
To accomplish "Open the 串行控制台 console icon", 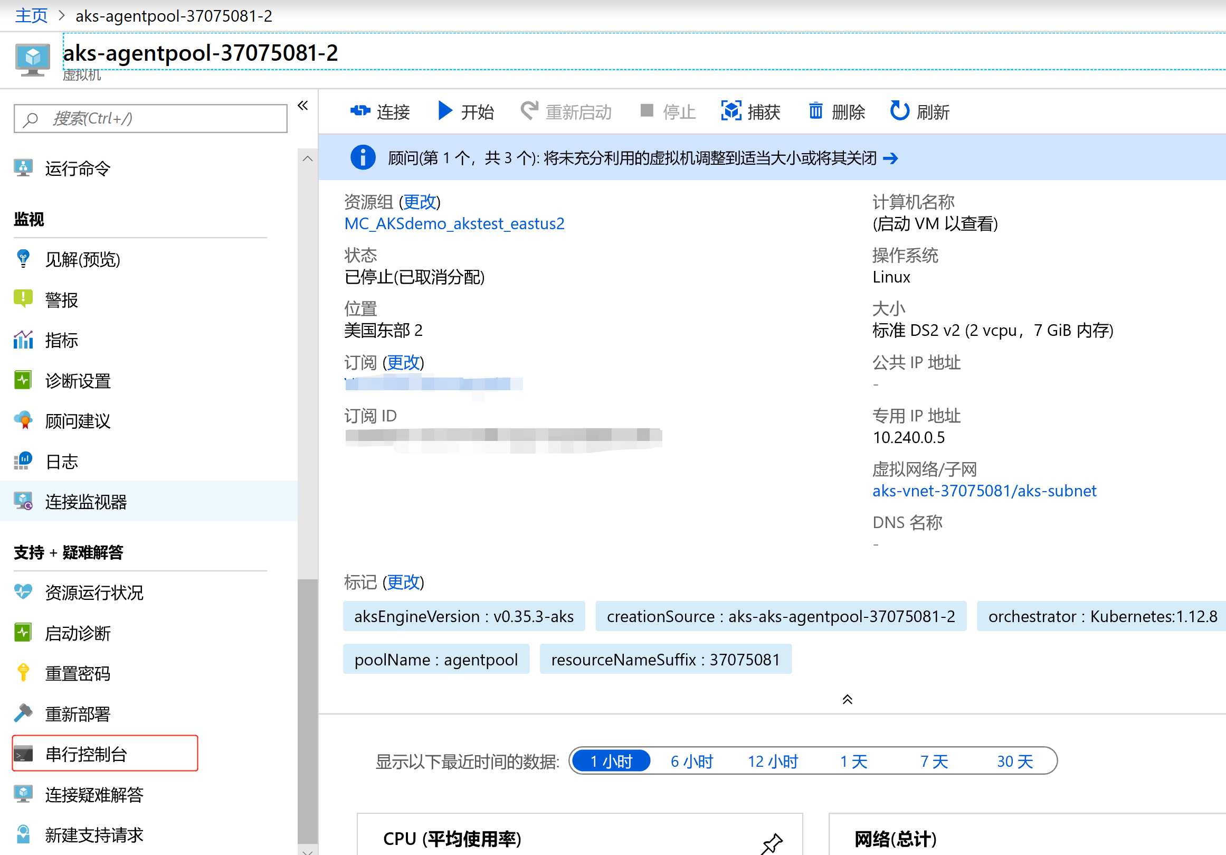I will pos(24,754).
